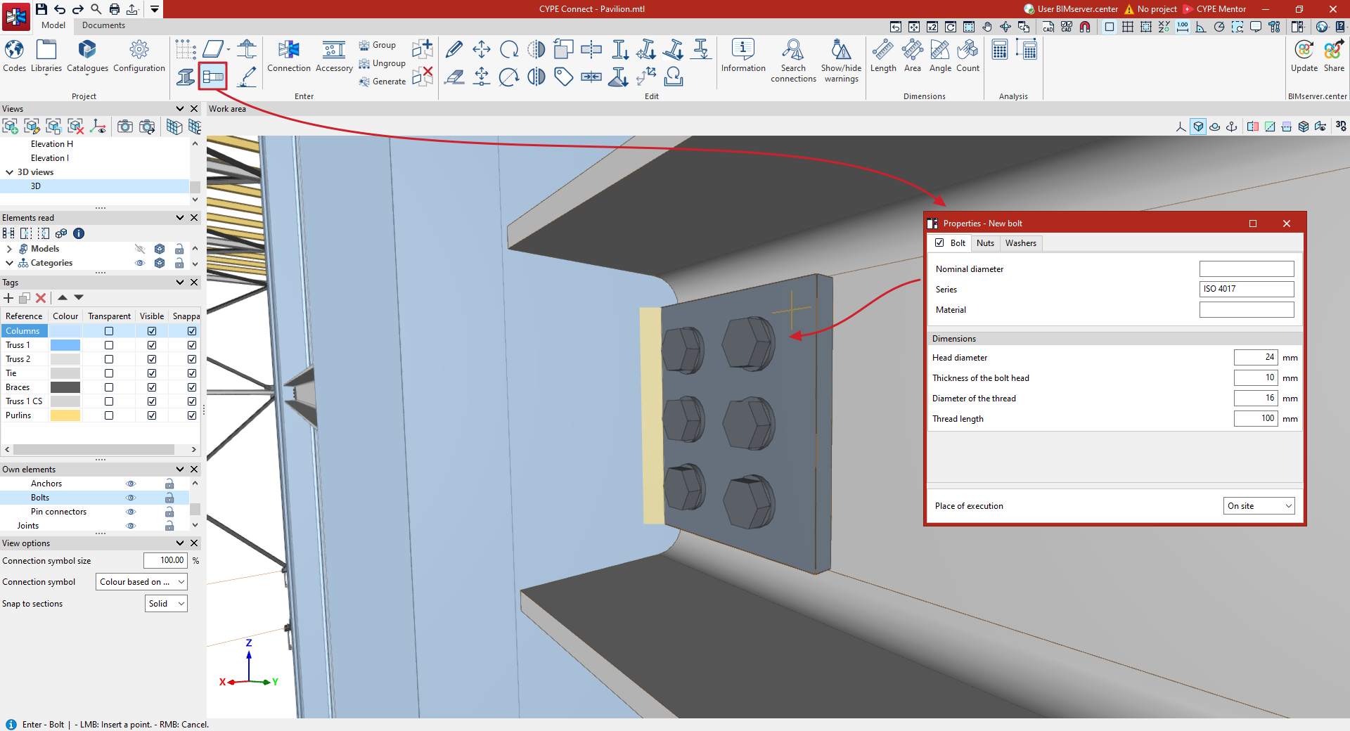Select the Rotate tool in Edit group
This screenshot has height=731, width=1350.
click(x=509, y=49)
